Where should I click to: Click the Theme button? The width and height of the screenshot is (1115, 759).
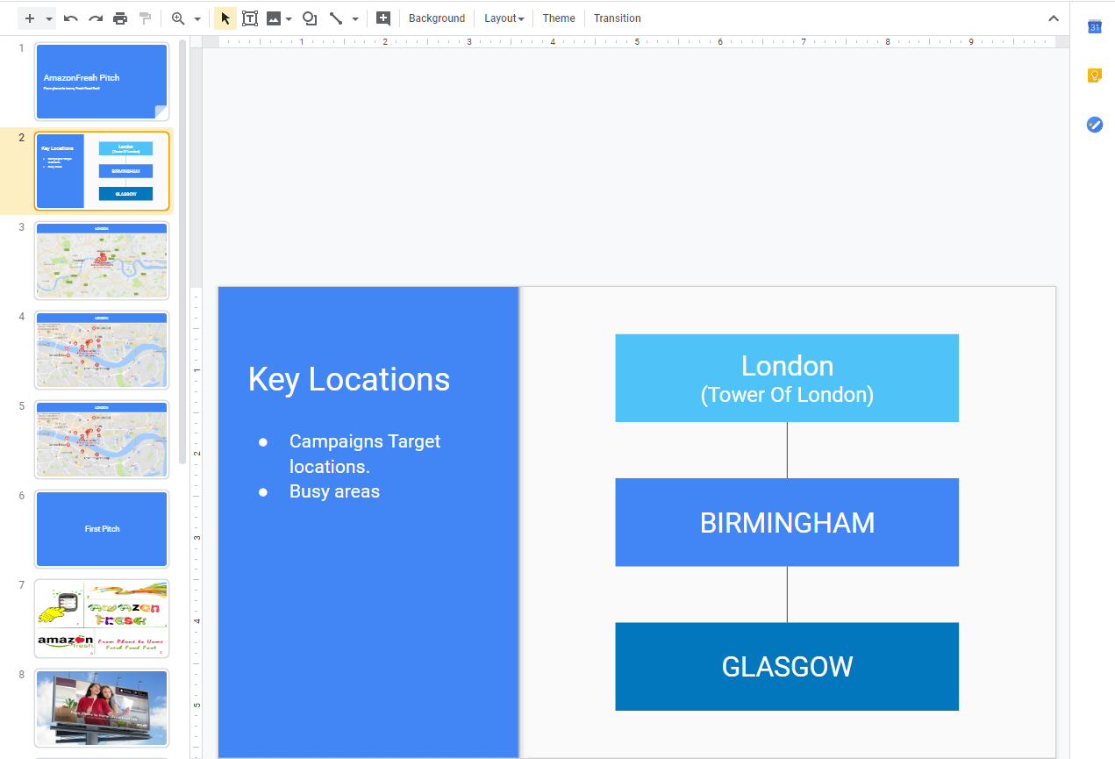click(559, 18)
